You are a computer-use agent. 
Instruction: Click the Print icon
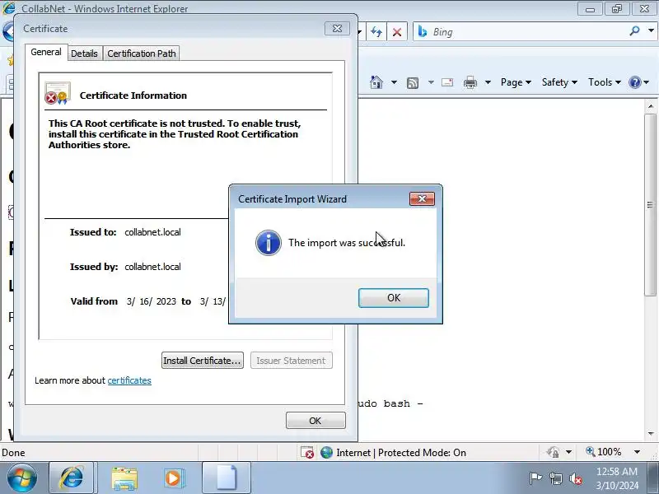click(x=470, y=82)
